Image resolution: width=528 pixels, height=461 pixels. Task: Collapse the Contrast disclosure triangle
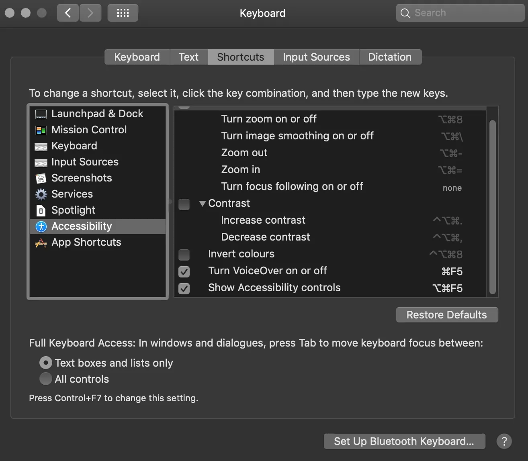pyautogui.click(x=202, y=204)
